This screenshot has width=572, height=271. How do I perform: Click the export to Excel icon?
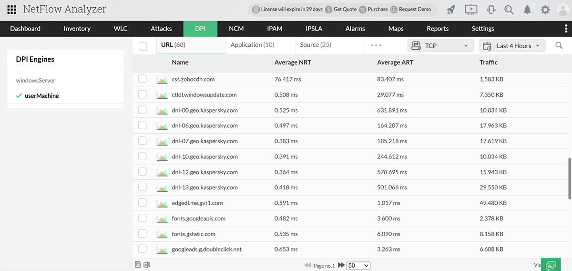[x=147, y=265]
